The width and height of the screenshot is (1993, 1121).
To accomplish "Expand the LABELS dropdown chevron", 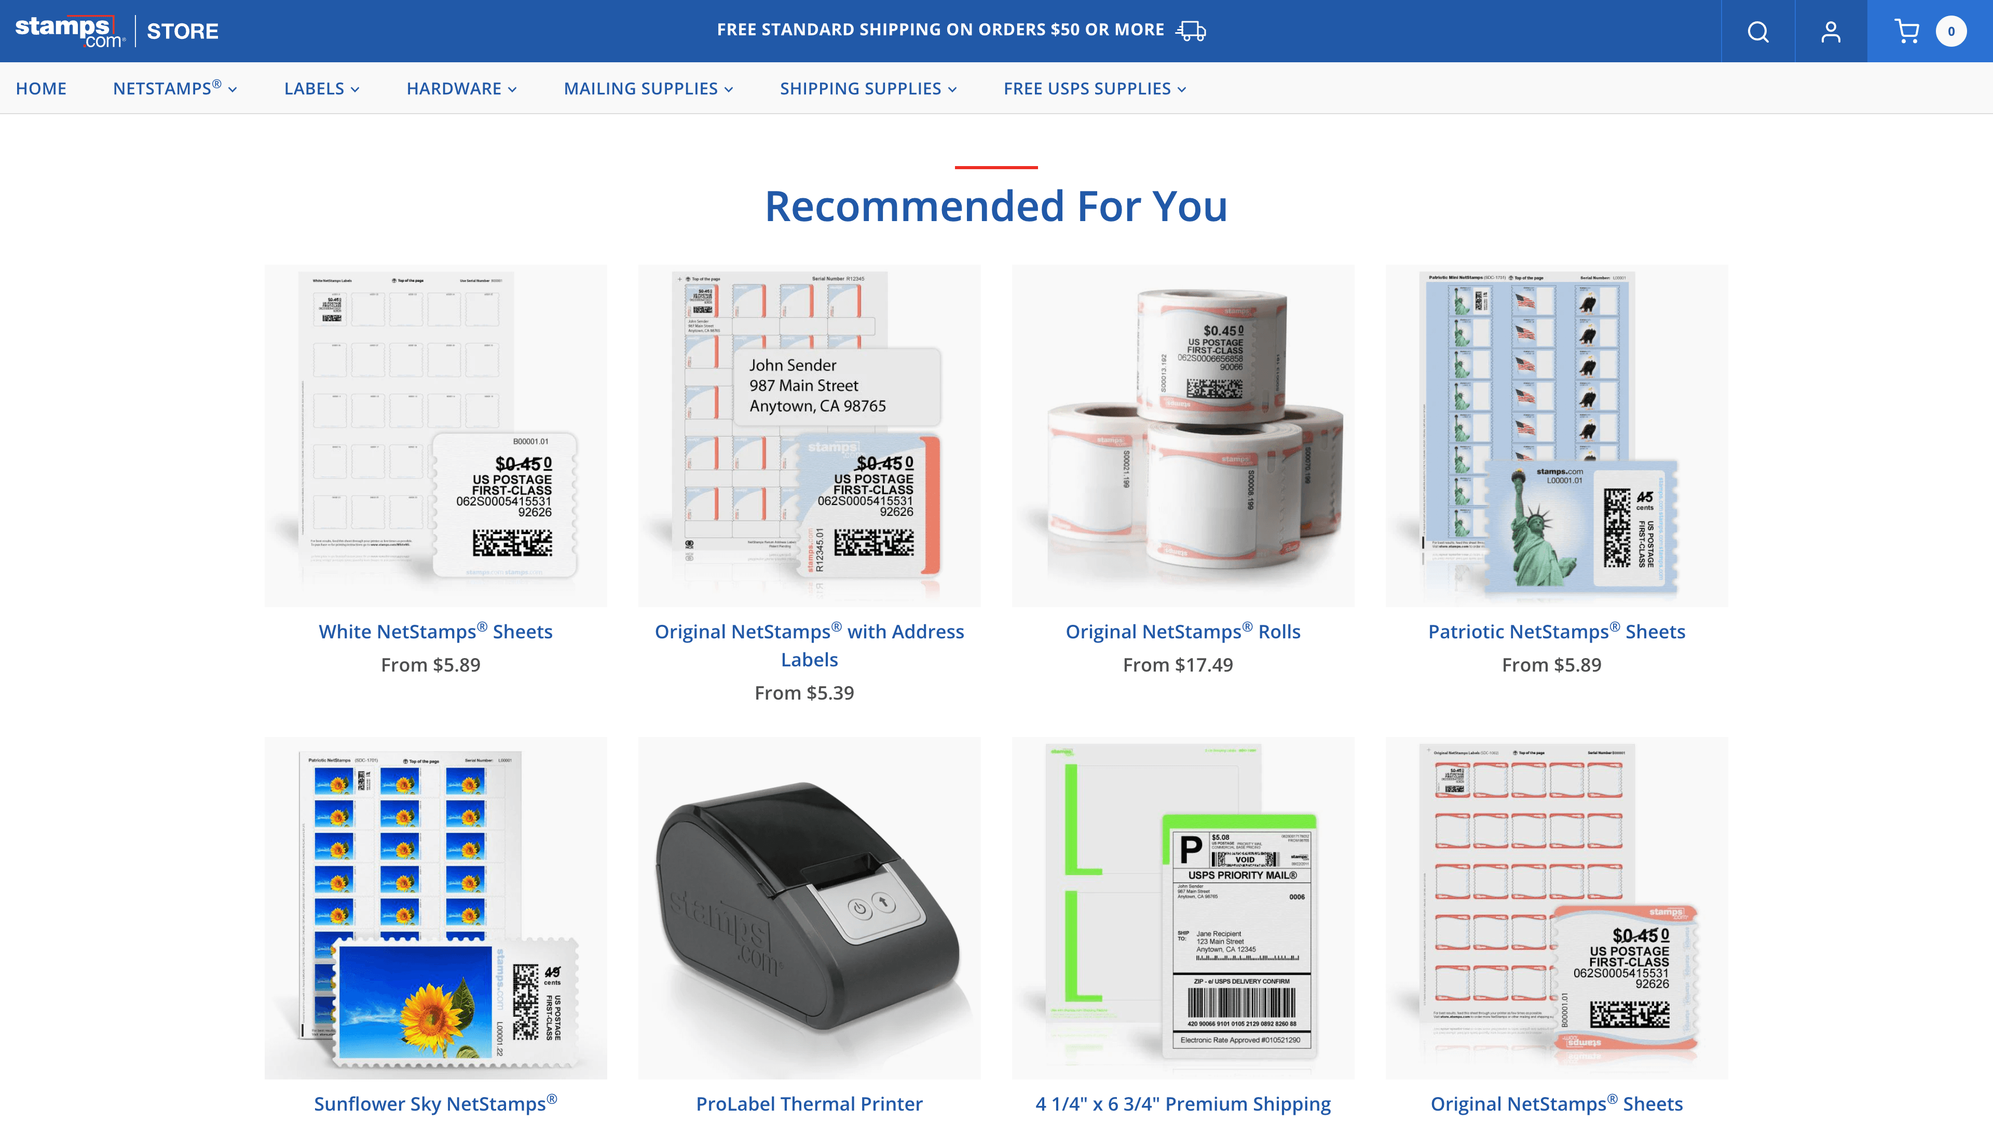I will 355,90.
